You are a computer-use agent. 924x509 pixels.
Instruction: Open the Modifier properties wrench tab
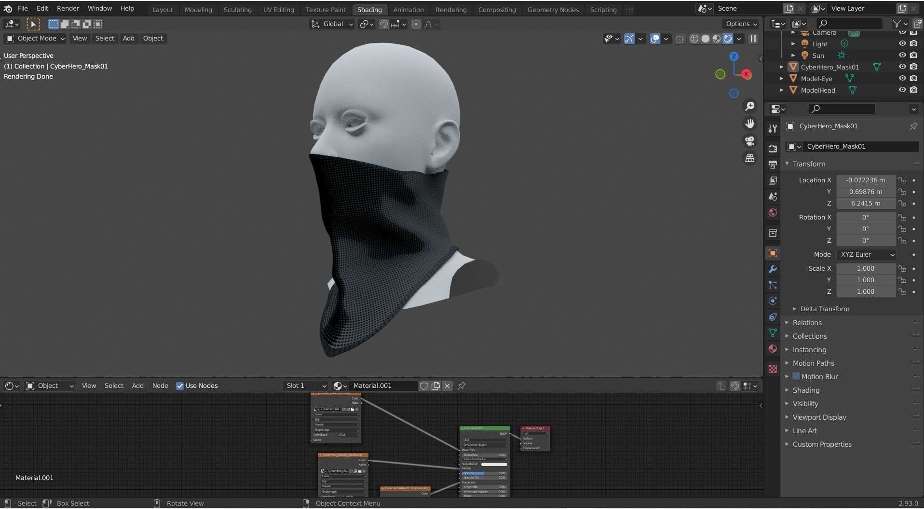pos(773,269)
